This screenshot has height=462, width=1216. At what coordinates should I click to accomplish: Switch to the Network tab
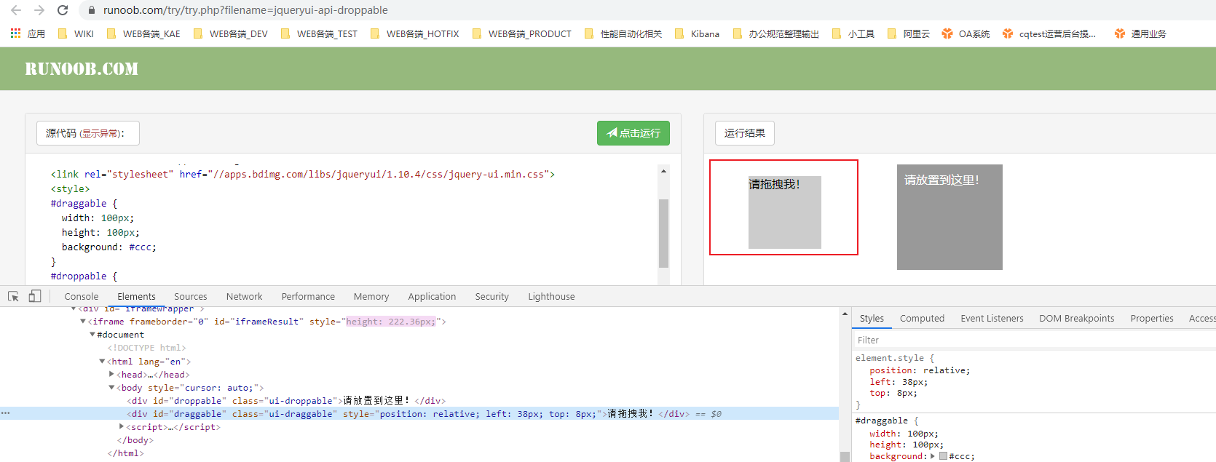tap(244, 296)
